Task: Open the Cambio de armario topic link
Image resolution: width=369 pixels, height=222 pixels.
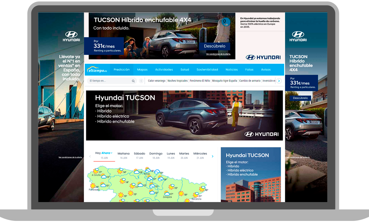Action: (250, 81)
